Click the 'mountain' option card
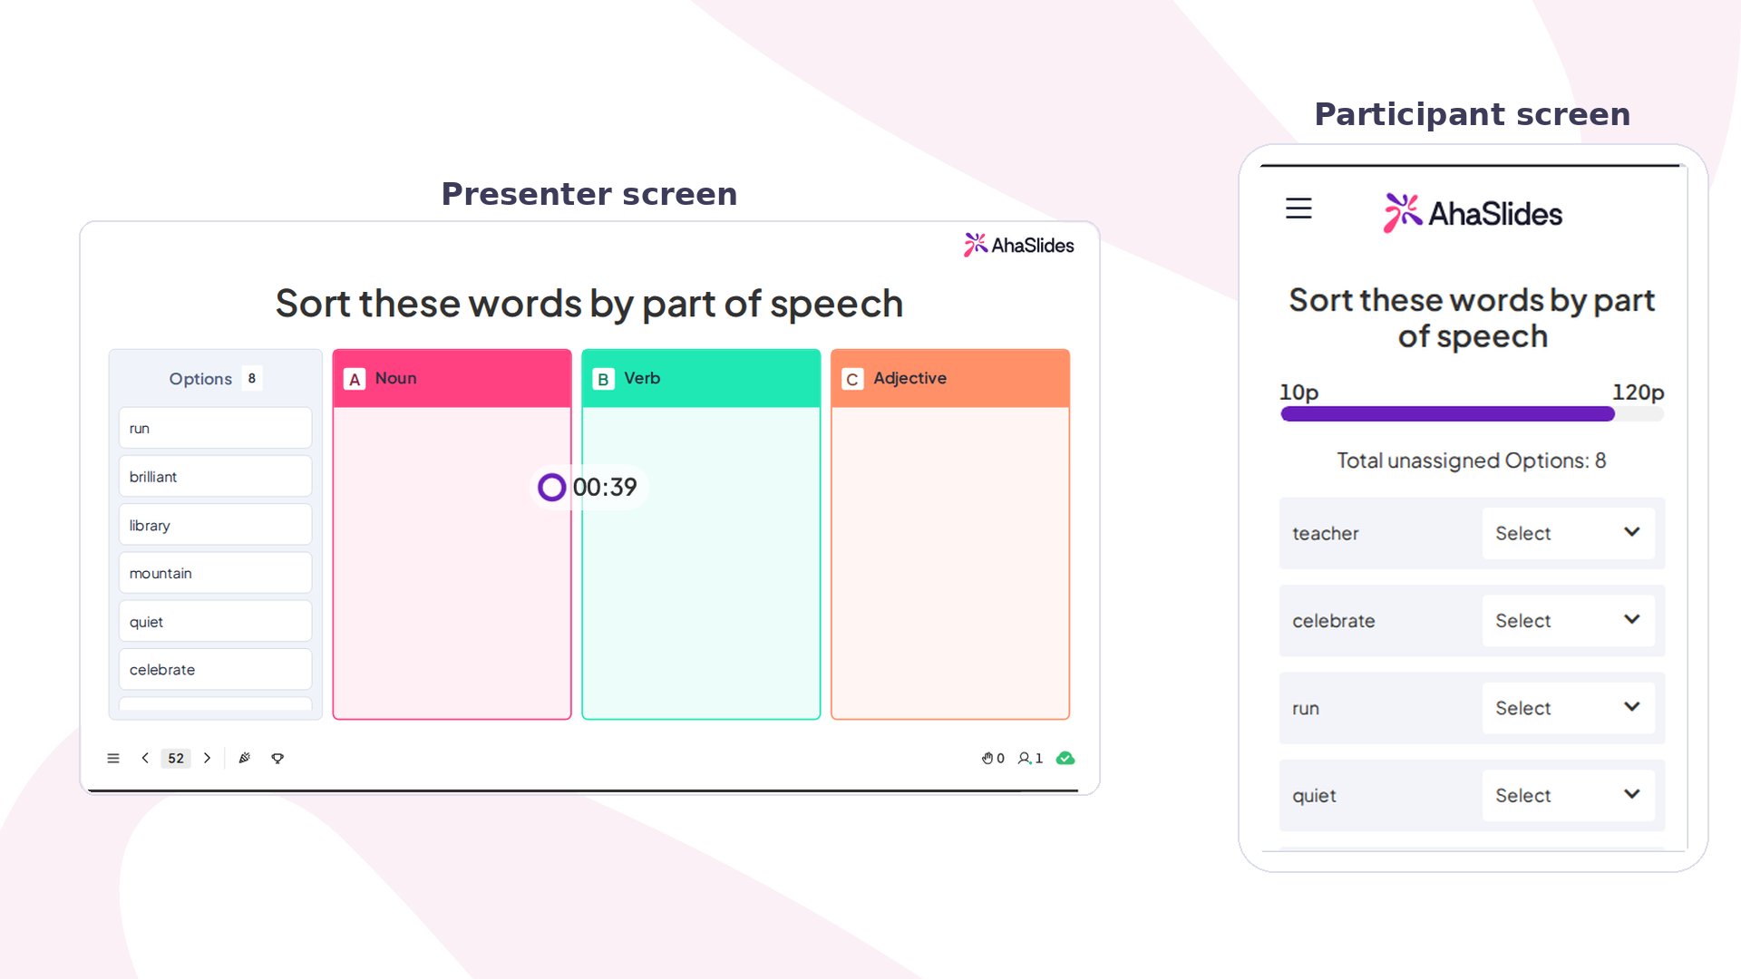Image resolution: width=1741 pixels, height=979 pixels. [x=215, y=573]
